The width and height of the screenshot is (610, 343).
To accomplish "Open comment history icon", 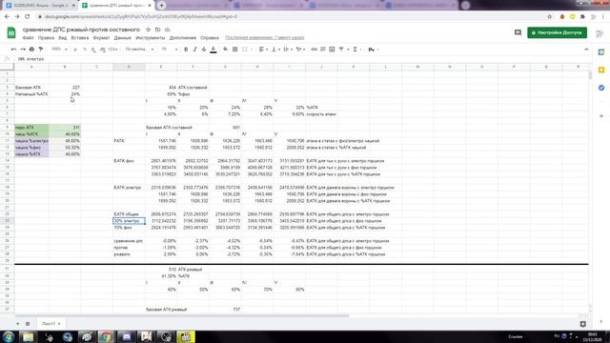I will click(518, 32).
